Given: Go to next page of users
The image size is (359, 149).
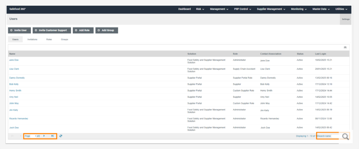Looking at the screenshot, I should 44,136.
